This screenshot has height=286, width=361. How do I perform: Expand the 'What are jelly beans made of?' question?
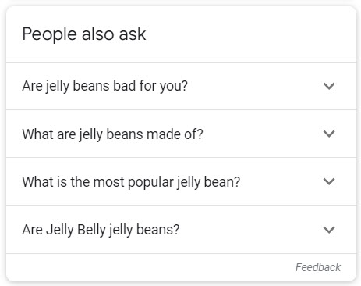point(181,134)
